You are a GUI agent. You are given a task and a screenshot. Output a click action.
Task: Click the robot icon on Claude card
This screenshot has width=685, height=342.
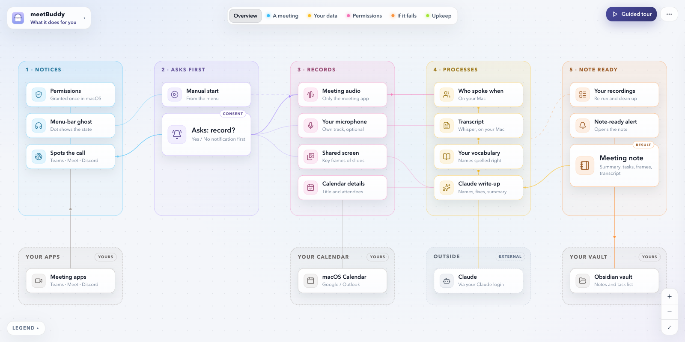tap(447, 281)
